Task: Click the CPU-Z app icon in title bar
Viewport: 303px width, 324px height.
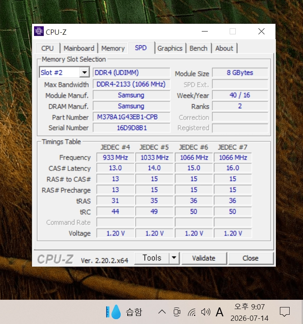Action: pyautogui.click(x=39, y=31)
